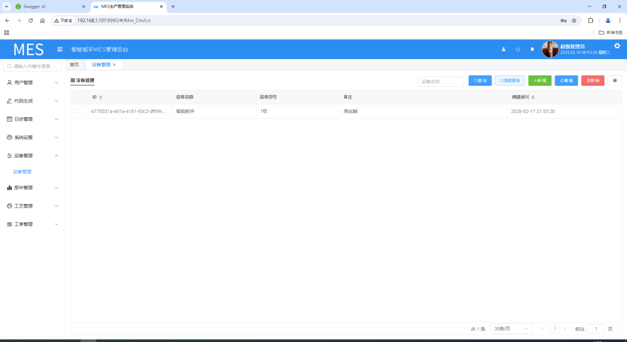This screenshot has height=342, width=627.
Task: Switch to the 首页 tab
Action: tap(74, 64)
